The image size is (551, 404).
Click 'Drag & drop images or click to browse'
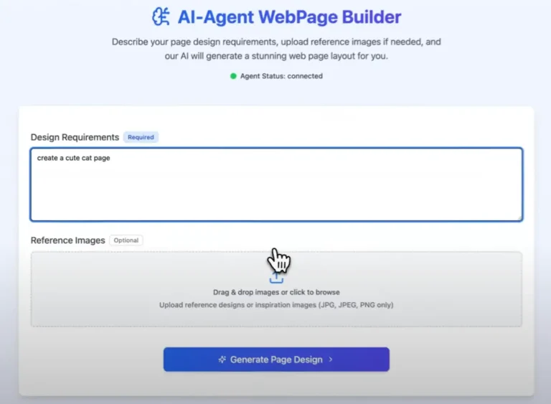click(x=276, y=292)
